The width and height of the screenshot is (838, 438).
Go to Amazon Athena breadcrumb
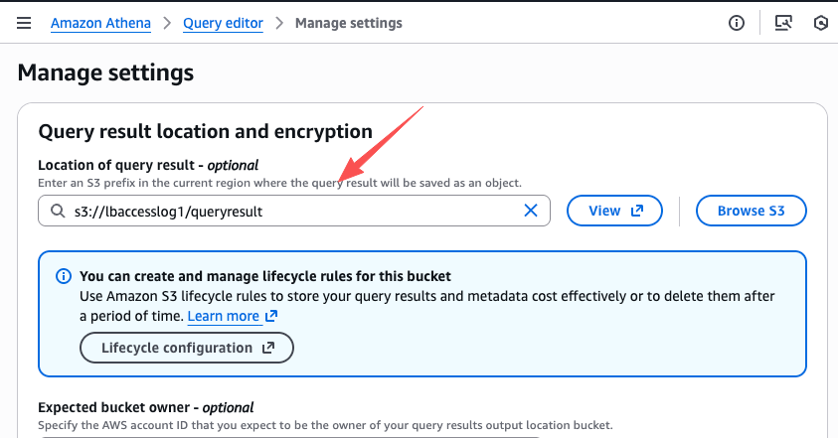click(102, 23)
